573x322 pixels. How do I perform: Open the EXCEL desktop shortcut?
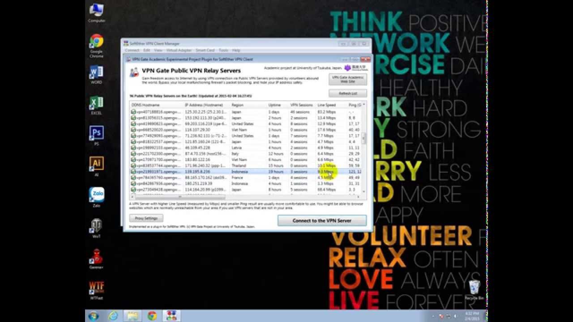pos(96,106)
